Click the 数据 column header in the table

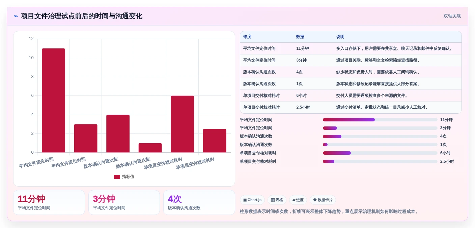(300, 37)
